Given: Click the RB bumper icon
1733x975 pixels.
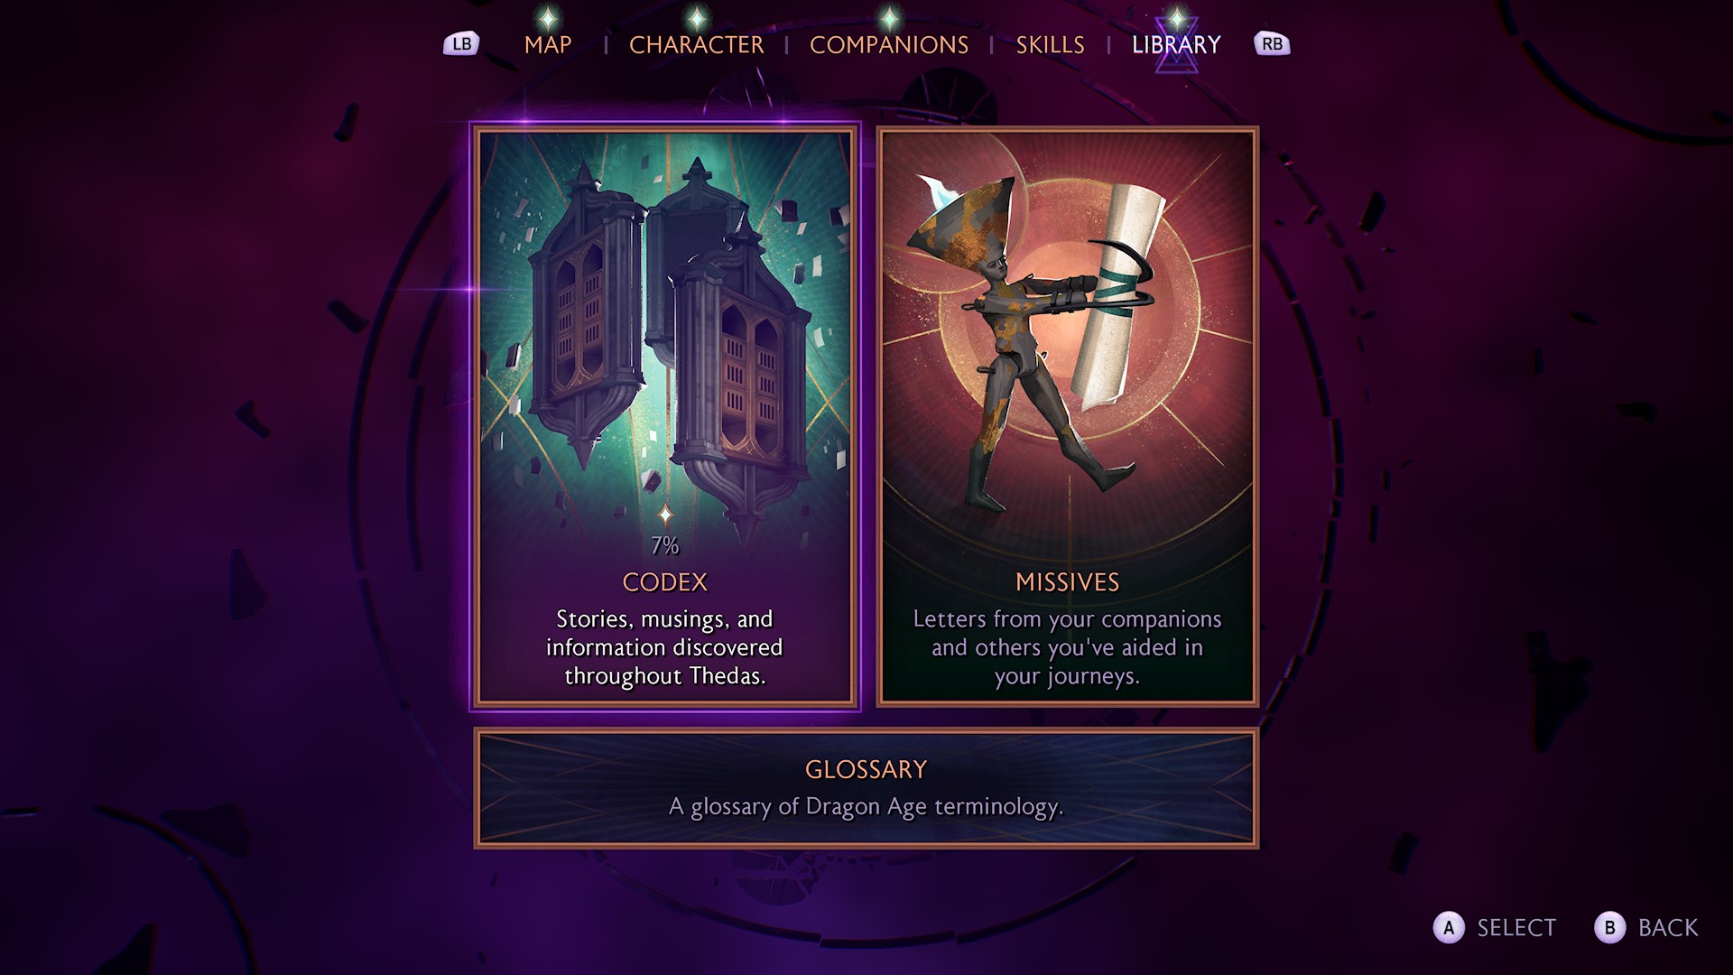Looking at the screenshot, I should click(1272, 43).
